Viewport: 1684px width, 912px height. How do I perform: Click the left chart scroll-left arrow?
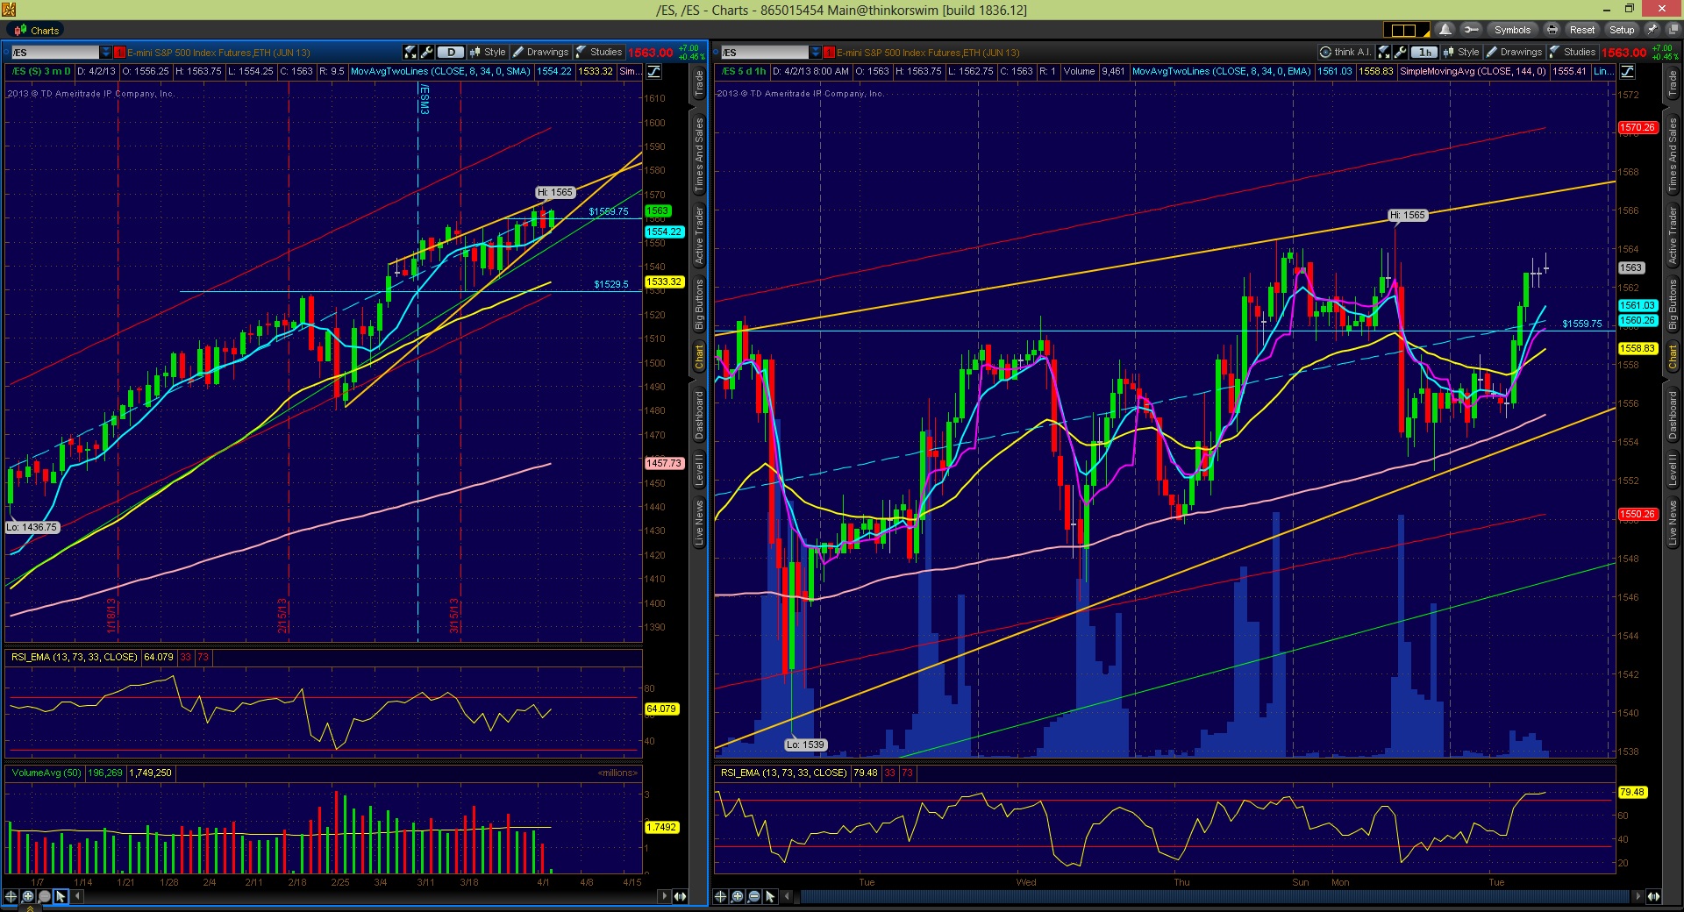(x=78, y=896)
